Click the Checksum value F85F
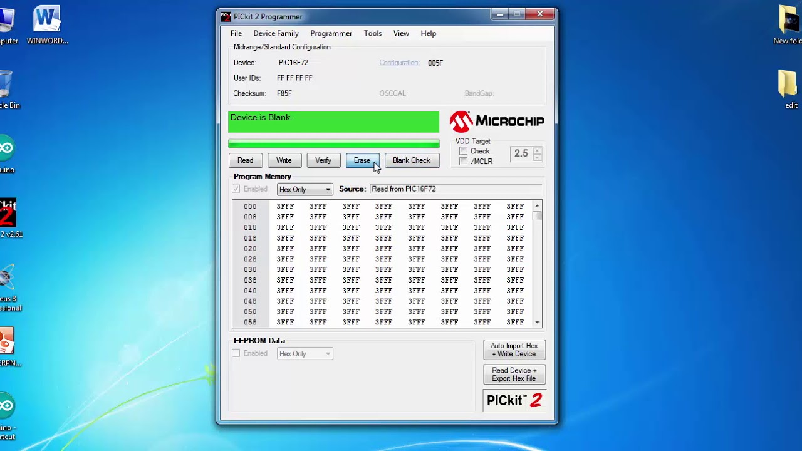This screenshot has width=802, height=451. 284,93
